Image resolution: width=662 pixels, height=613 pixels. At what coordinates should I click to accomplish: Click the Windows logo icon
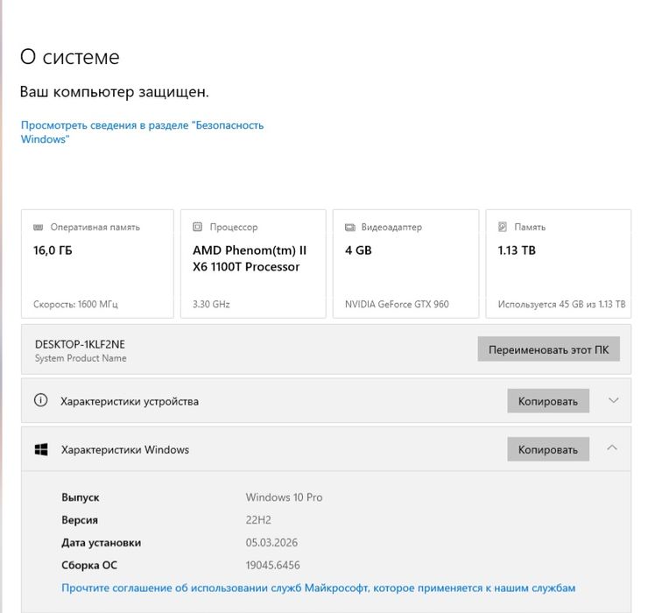(41, 449)
